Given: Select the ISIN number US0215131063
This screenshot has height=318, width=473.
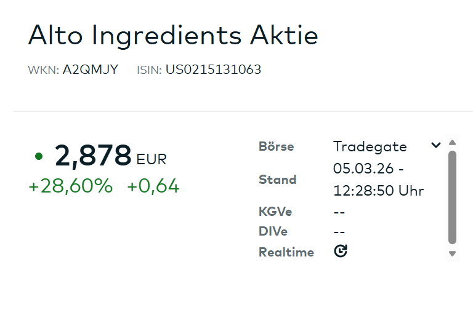Looking at the screenshot, I should 213,70.
